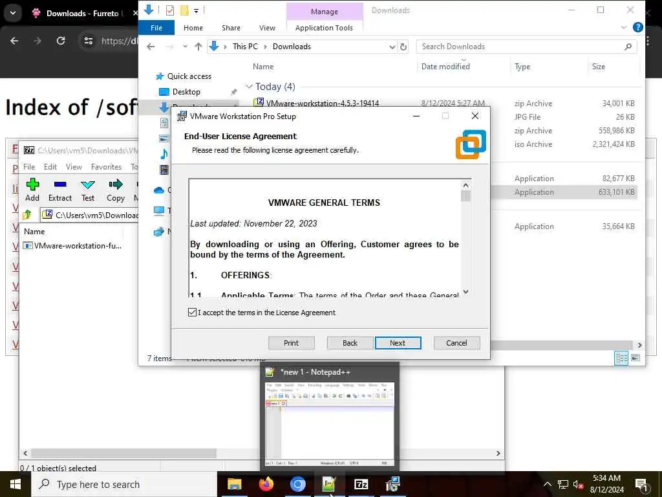Open address bar history dropdown
The image size is (662, 497).
[x=392, y=47]
